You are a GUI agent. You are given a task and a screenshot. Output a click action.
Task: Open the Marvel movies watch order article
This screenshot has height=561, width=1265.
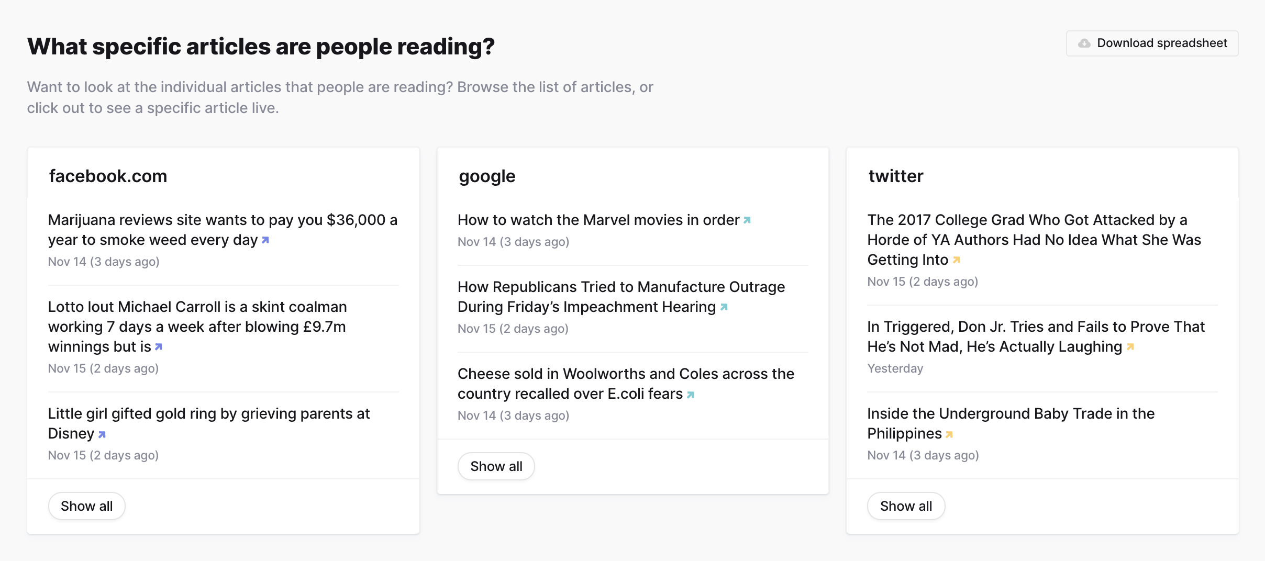coord(597,220)
